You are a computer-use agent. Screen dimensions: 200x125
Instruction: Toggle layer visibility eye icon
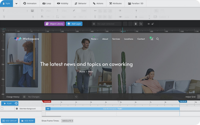(x=148, y=24)
